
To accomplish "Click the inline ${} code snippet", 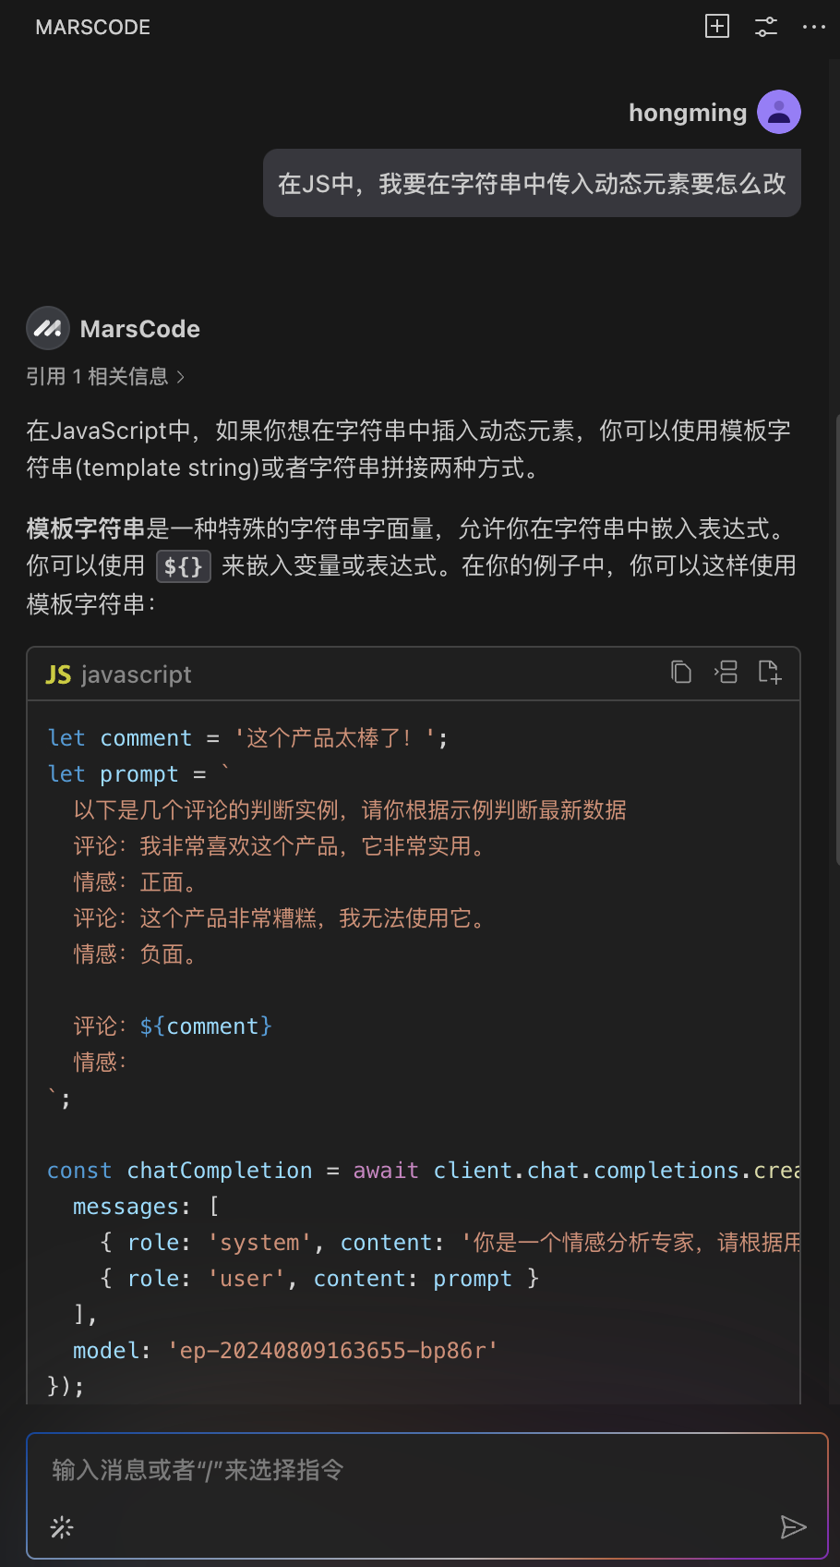I will click(184, 566).
